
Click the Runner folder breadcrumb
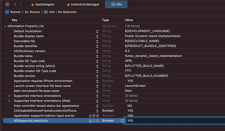[x=32, y=12]
